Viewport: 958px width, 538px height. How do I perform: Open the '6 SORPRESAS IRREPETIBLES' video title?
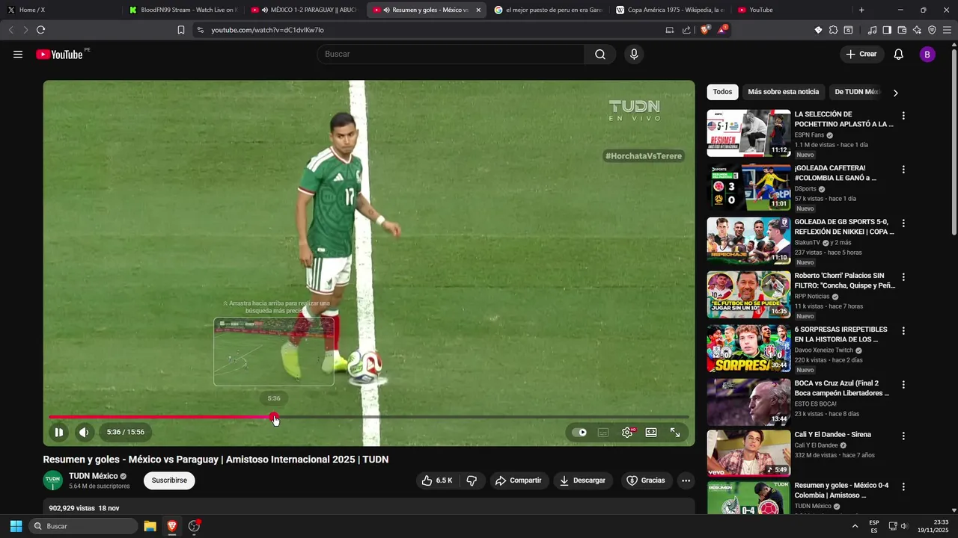click(840, 334)
